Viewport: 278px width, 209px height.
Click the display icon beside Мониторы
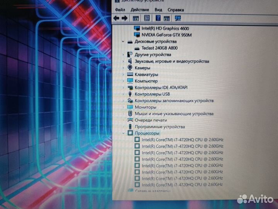(x=130, y=107)
